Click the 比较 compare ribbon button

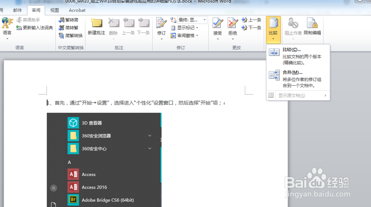(273, 30)
